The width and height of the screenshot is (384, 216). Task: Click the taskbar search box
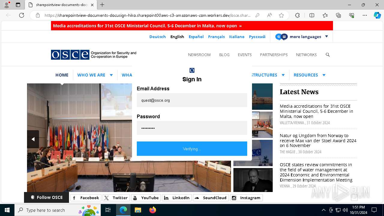[58, 210]
